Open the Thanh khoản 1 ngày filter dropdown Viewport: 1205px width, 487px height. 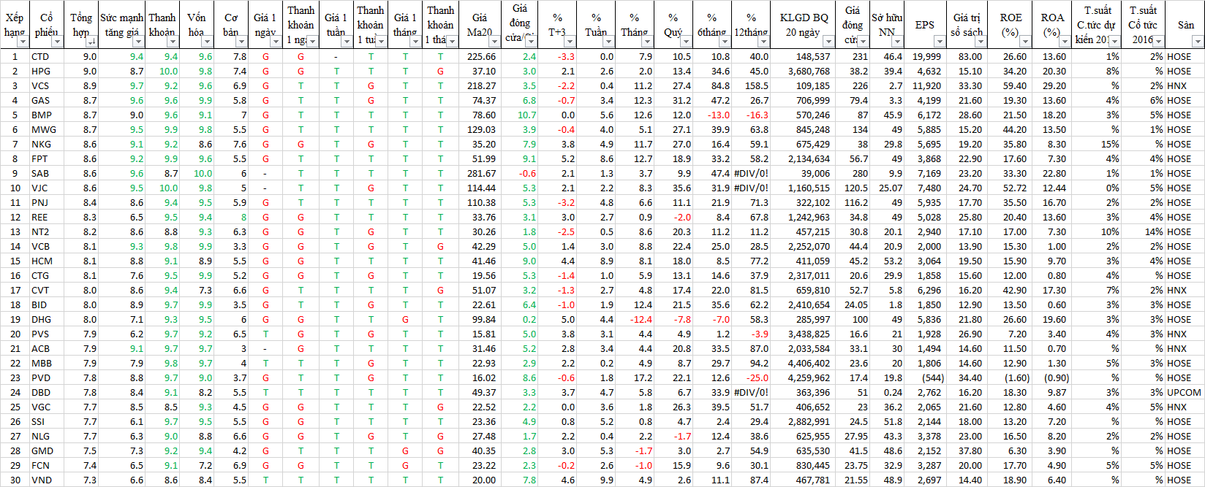point(312,42)
